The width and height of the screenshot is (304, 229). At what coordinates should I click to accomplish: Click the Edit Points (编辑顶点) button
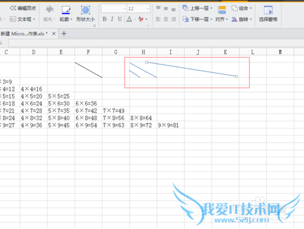[23, 9]
